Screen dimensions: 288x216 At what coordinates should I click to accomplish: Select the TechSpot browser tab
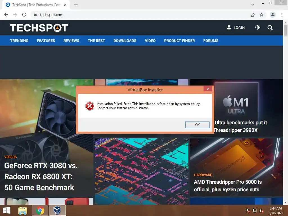36,5
